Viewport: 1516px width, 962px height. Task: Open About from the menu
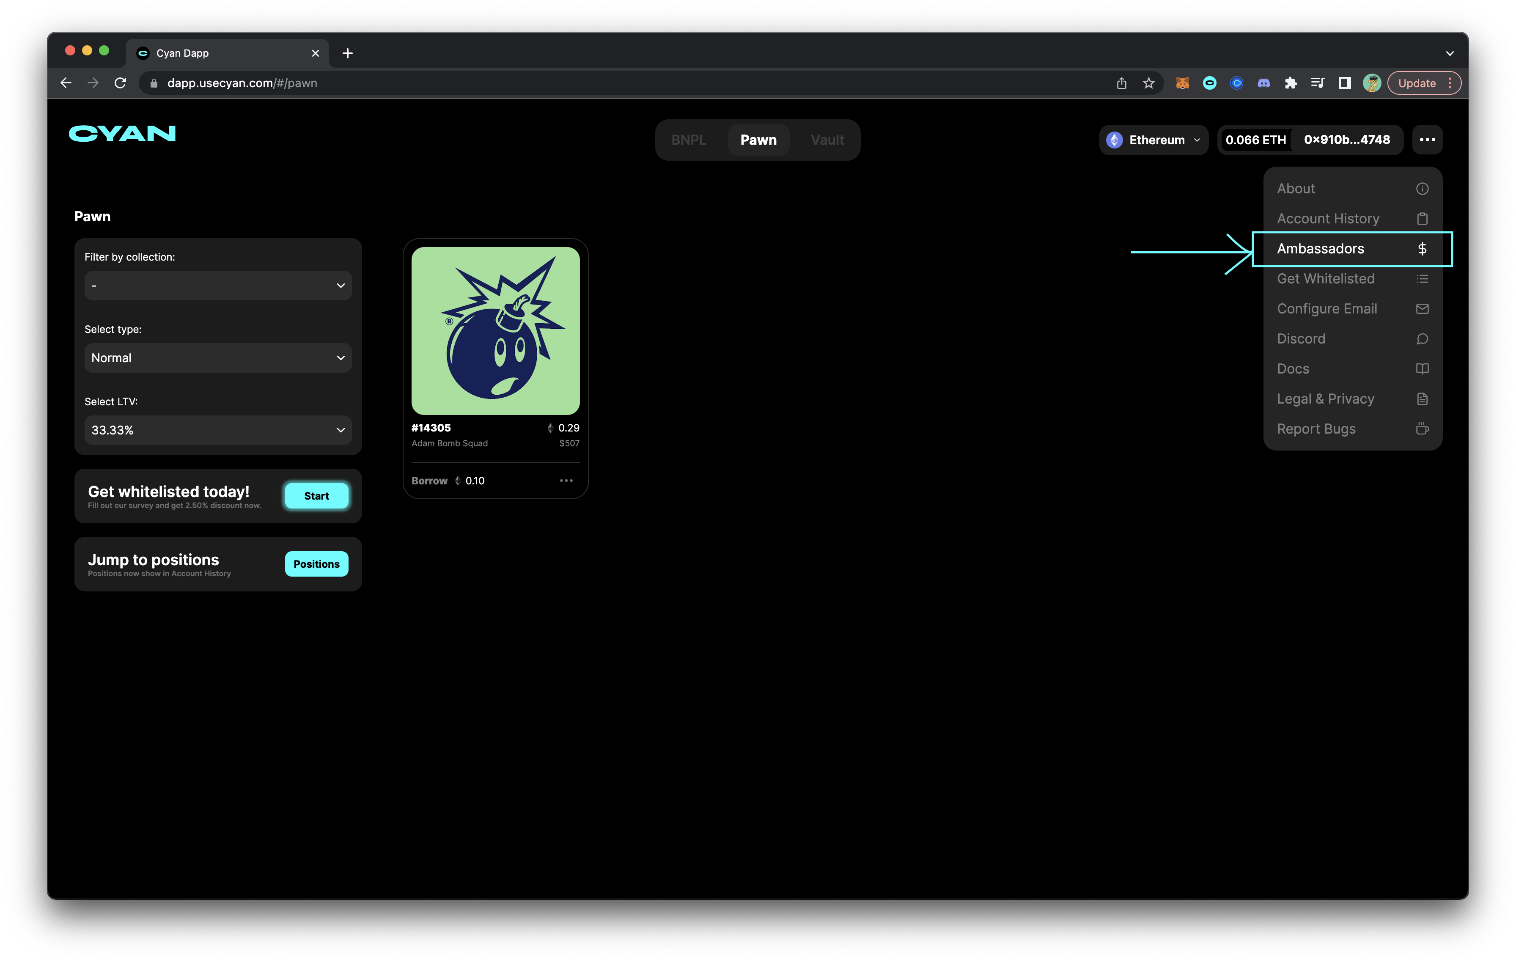pyautogui.click(x=1352, y=189)
